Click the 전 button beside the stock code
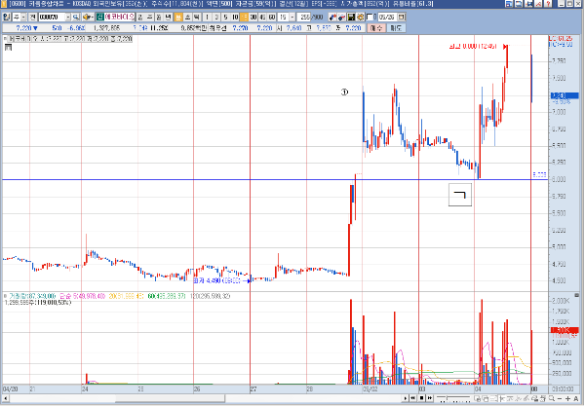585x406 pixels. [32, 18]
